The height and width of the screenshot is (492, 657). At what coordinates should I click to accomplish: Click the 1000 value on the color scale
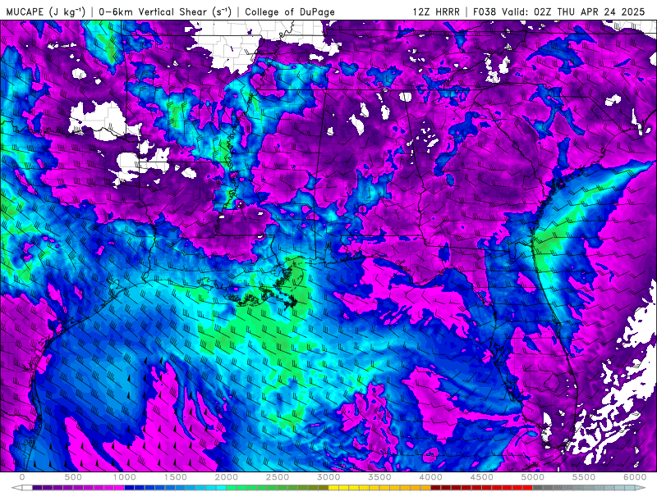[x=125, y=477]
